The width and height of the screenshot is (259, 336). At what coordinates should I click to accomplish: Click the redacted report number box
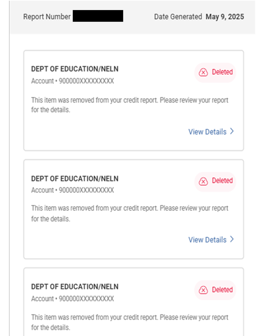tap(98, 16)
